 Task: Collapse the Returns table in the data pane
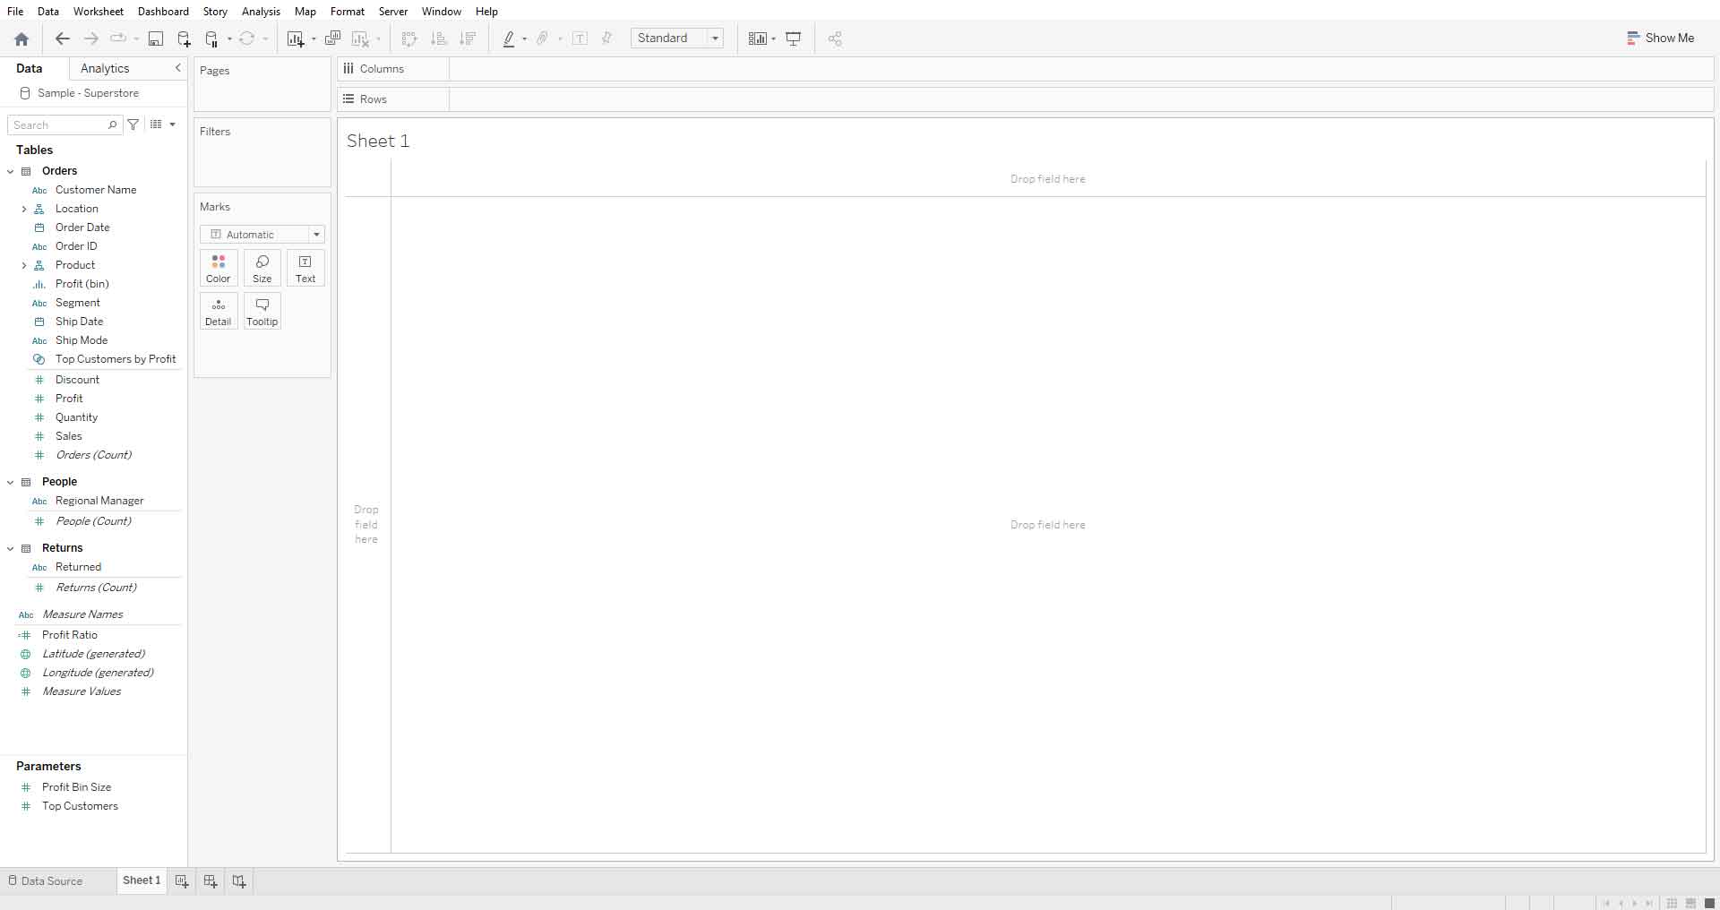coord(10,548)
